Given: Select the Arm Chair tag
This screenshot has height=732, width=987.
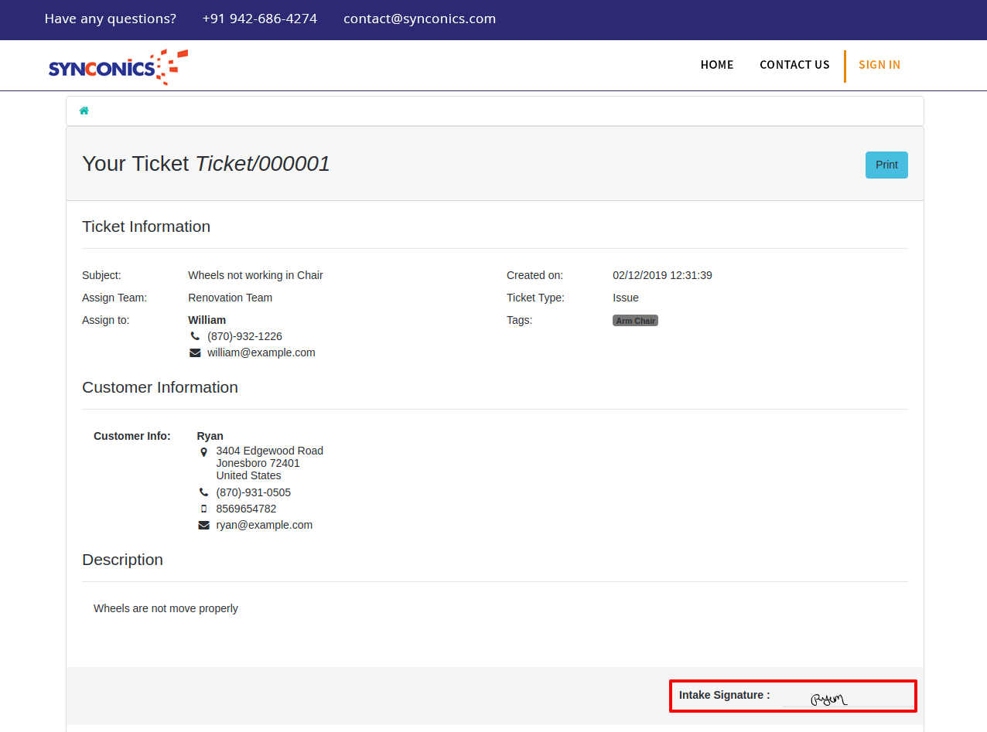Looking at the screenshot, I should pyautogui.click(x=635, y=321).
